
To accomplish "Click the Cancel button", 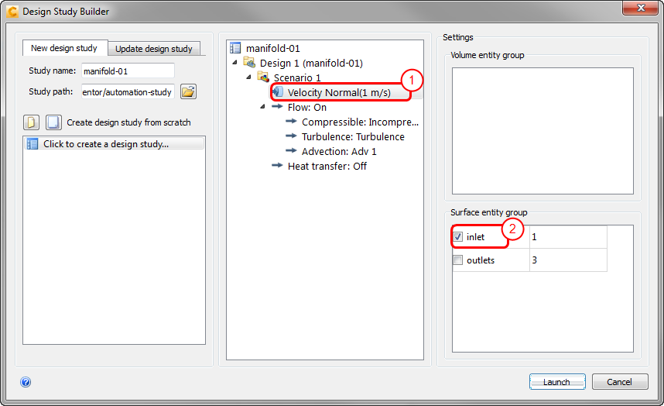I will tap(620, 382).
